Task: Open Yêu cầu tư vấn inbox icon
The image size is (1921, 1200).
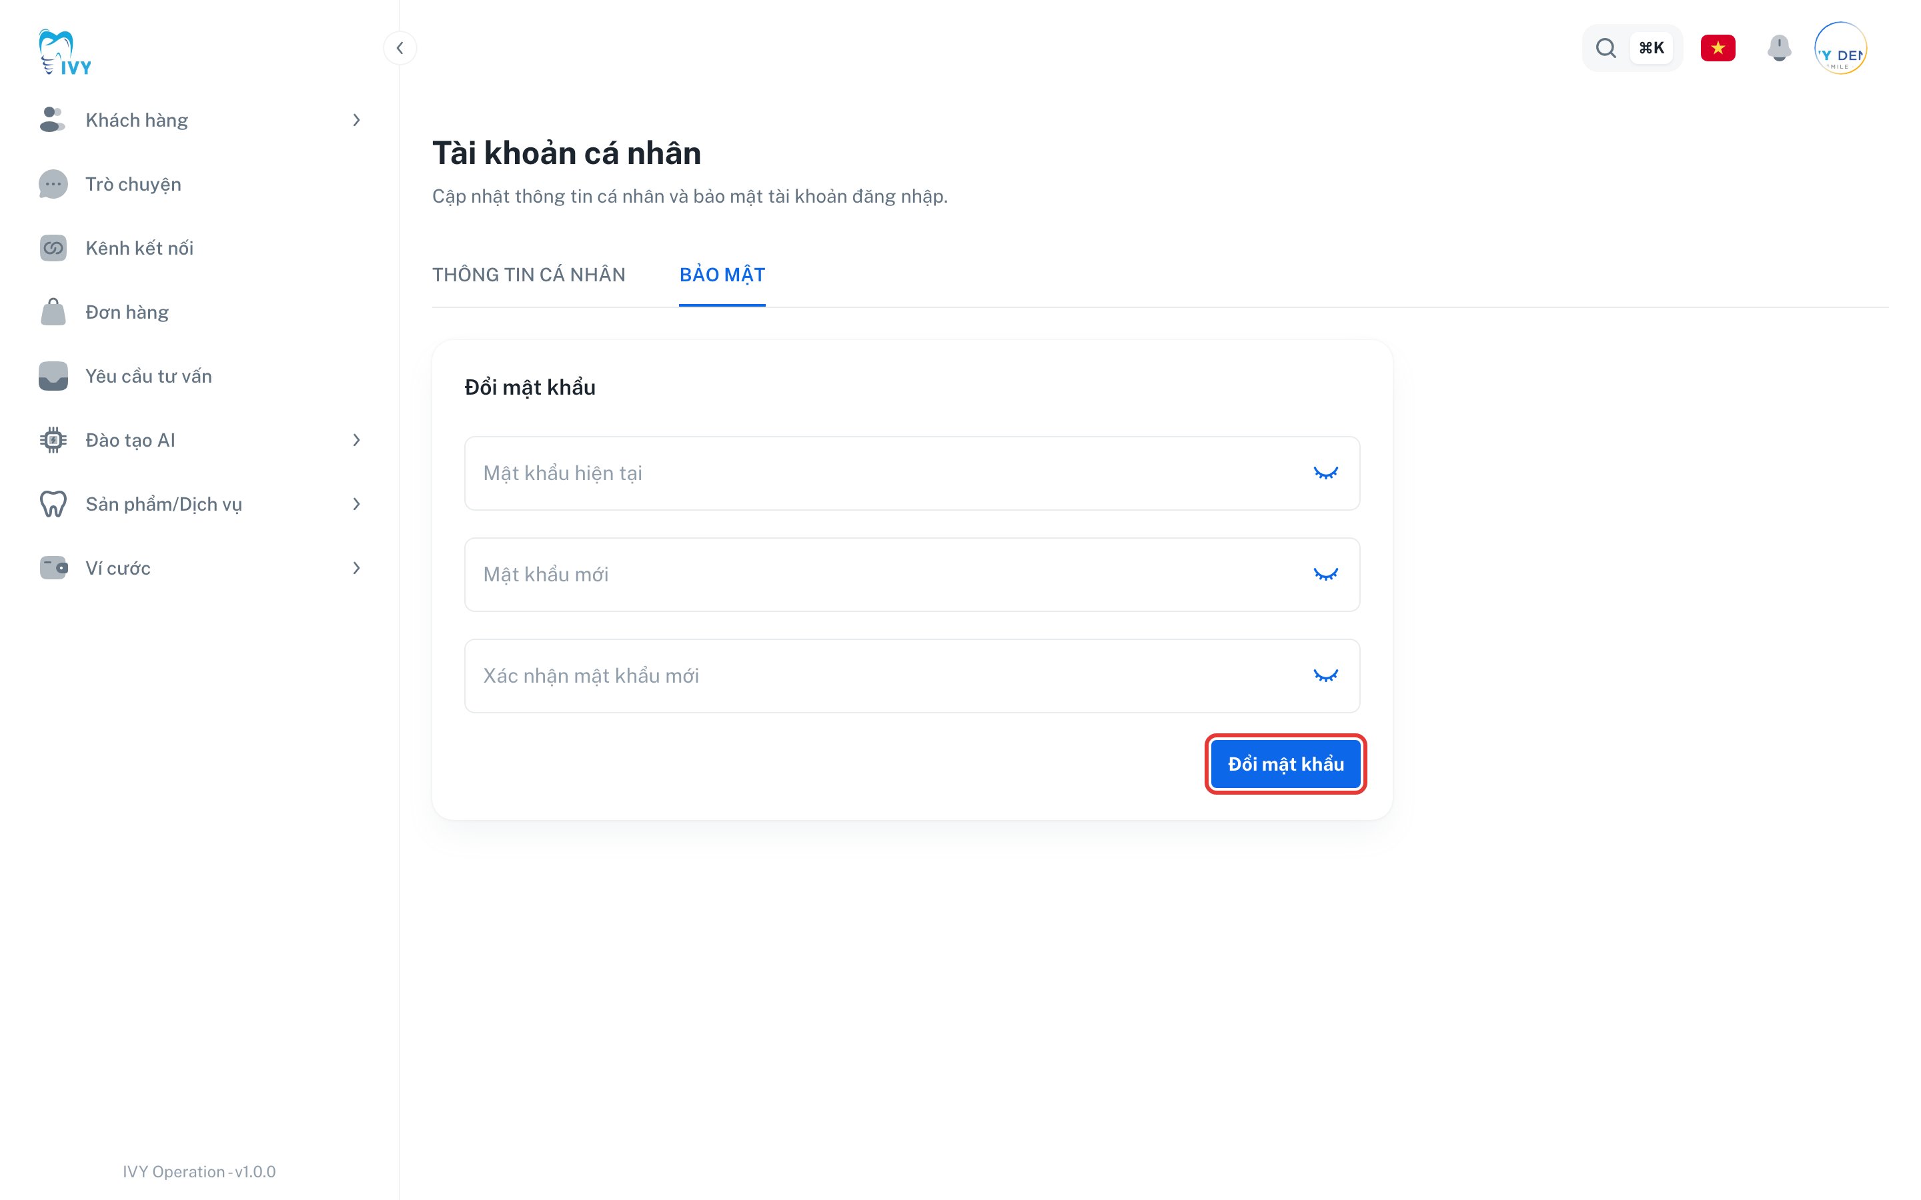Action: point(53,376)
